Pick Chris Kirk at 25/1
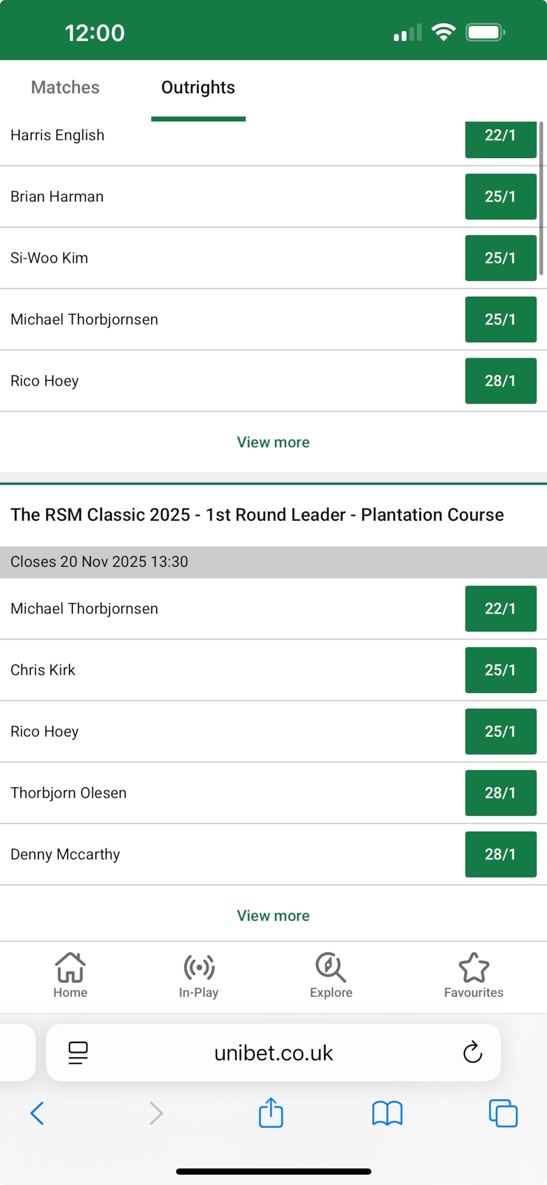The height and width of the screenshot is (1185, 547). click(x=500, y=670)
